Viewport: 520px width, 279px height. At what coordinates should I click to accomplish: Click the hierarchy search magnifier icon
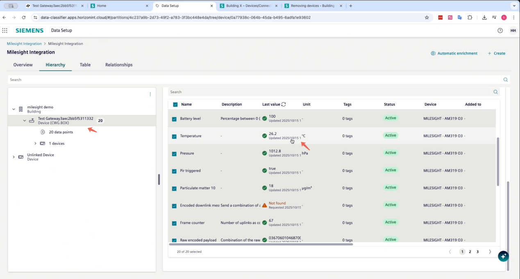click(506, 80)
